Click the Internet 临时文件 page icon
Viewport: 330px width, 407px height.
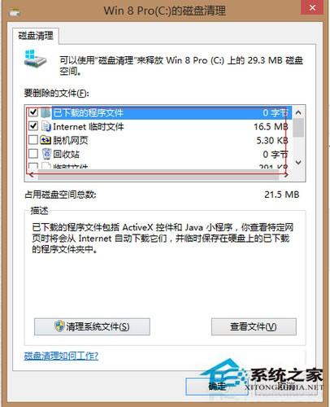(46, 126)
